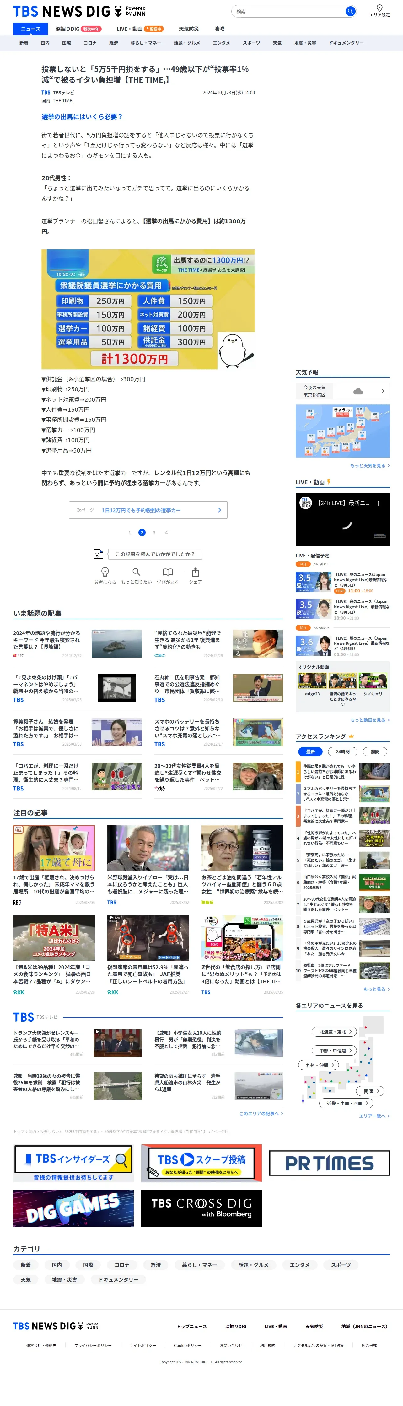Image resolution: width=403 pixels, height=1406 pixels.
Task: Open the TBSインサイダーズ banner
Action: (73, 1163)
